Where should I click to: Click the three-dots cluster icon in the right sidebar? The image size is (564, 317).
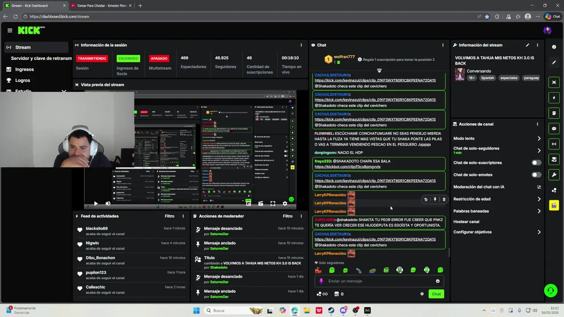(x=554, y=190)
